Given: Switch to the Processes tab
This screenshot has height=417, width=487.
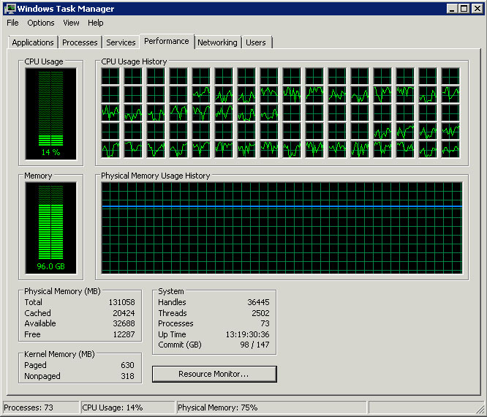Looking at the screenshot, I should tap(80, 42).
